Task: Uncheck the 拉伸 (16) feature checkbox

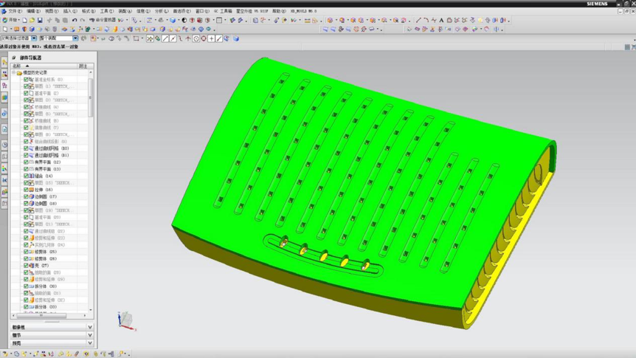Action: (x=26, y=190)
